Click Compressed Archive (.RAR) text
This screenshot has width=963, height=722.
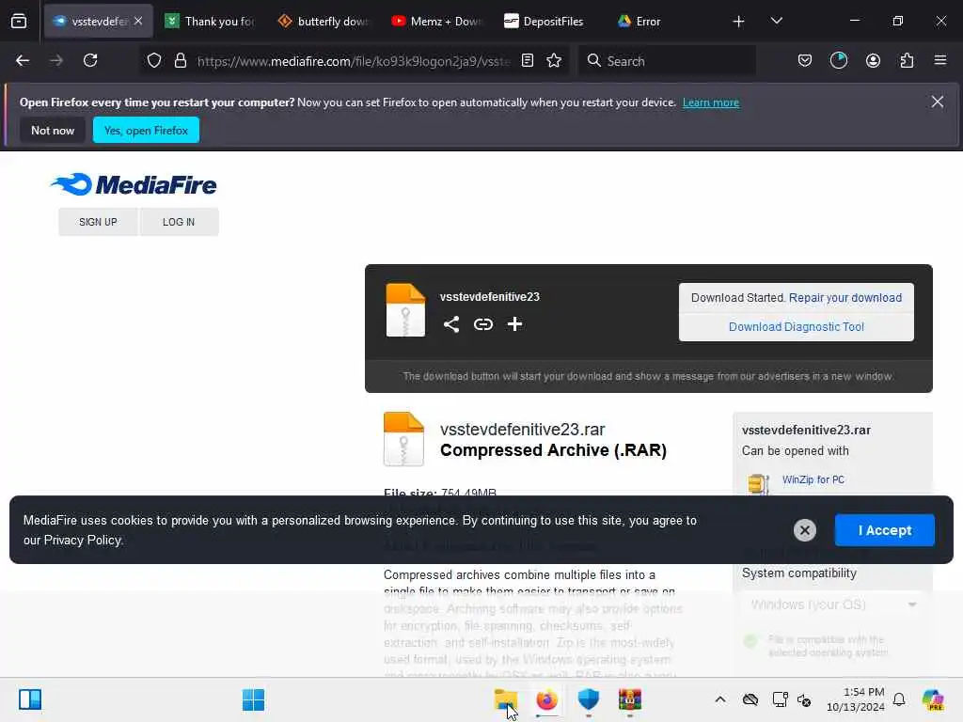point(553,450)
